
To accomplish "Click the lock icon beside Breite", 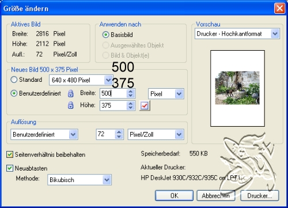I will (71, 93).
